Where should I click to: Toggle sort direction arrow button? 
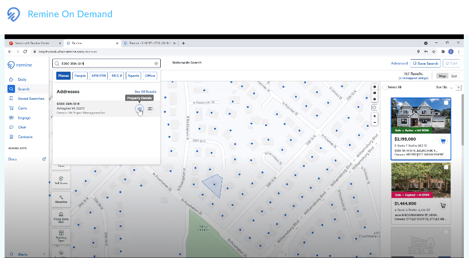pyautogui.click(x=459, y=87)
